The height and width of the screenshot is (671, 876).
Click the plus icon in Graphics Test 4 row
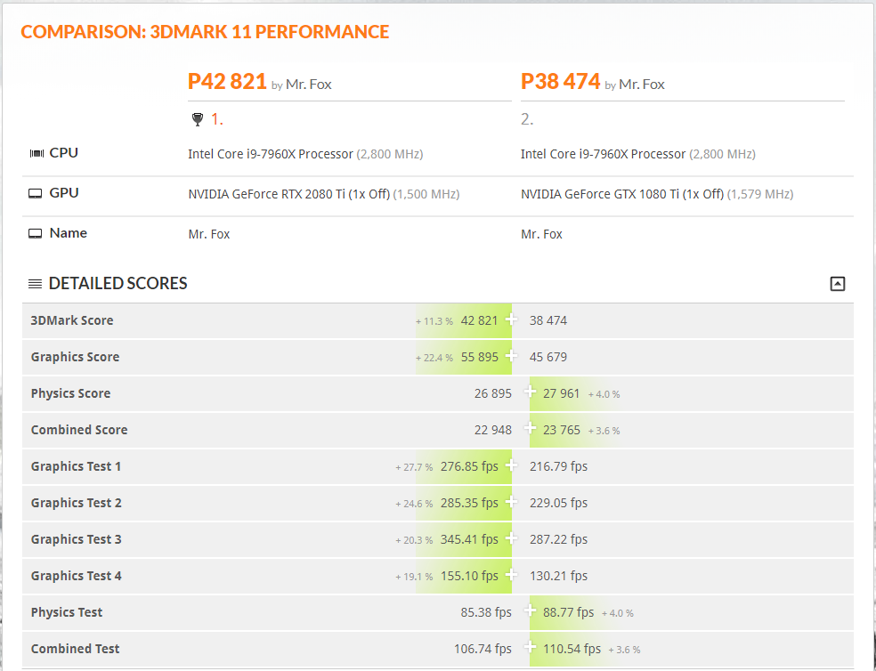511,575
